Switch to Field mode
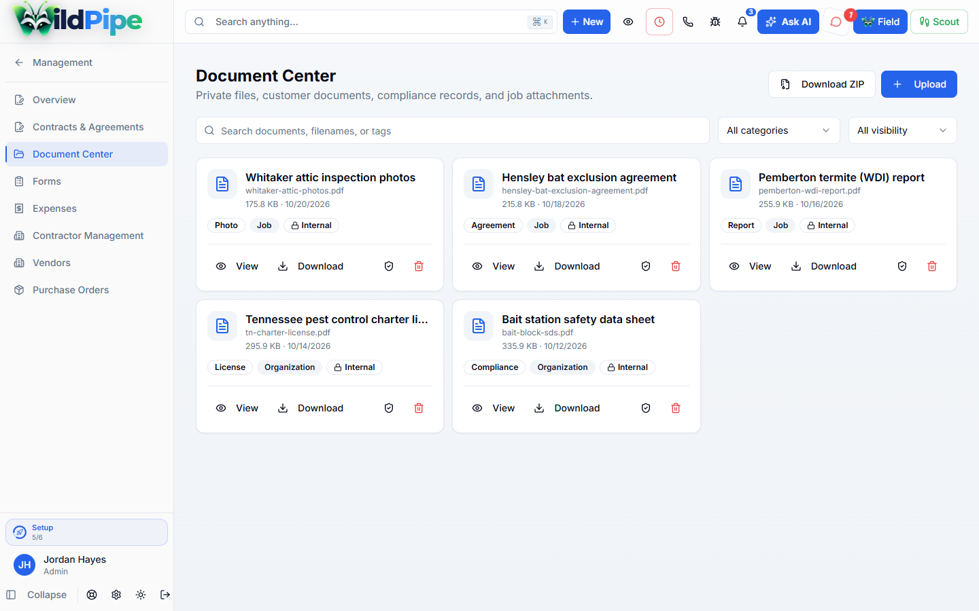The height and width of the screenshot is (611, 979). click(x=880, y=22)
